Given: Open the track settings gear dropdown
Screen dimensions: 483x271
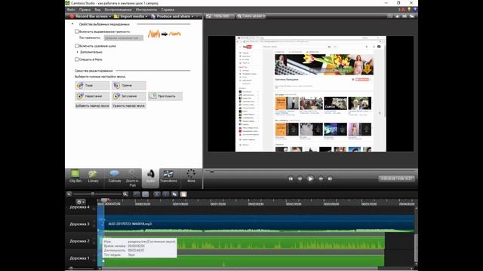Looking at the screenshot, I should pyautogui.click(x=81, y=202).
